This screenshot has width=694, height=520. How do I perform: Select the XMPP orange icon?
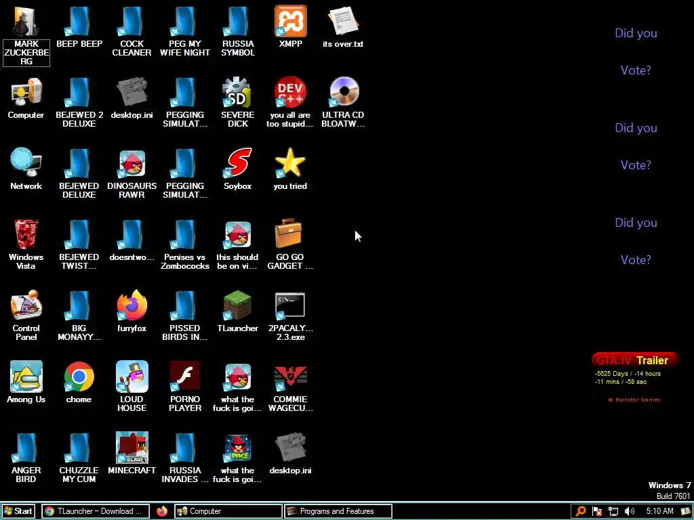tap(290, 21)
